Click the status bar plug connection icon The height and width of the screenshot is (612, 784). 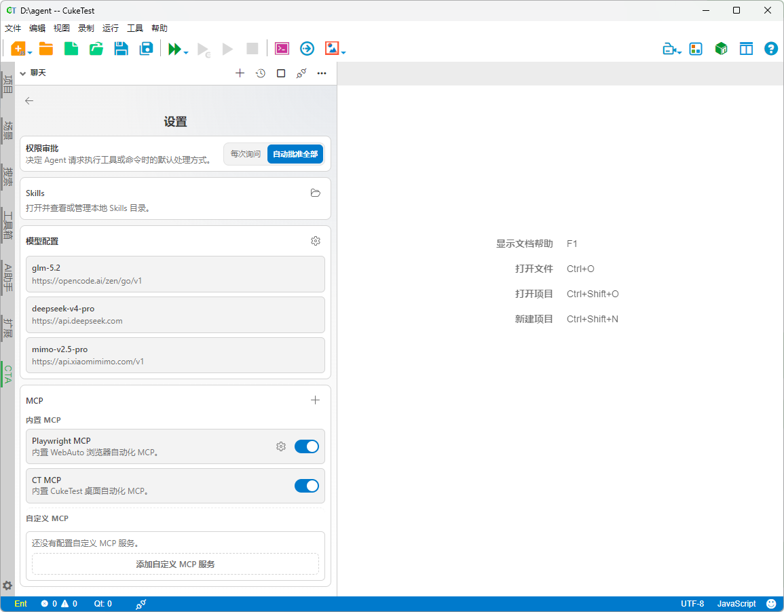[141, 604]
